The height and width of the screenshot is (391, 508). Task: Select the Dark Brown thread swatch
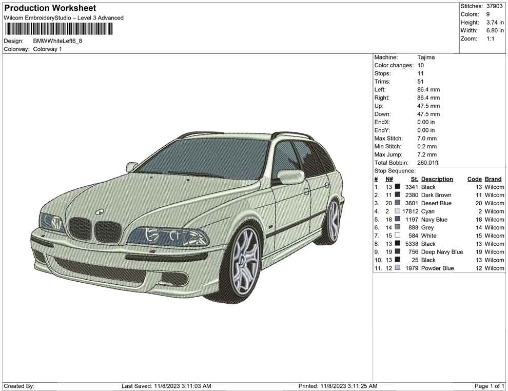[397, 195]
